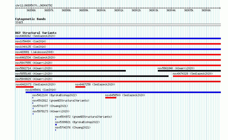Select the red bar under nsv469981

(118, 55)
